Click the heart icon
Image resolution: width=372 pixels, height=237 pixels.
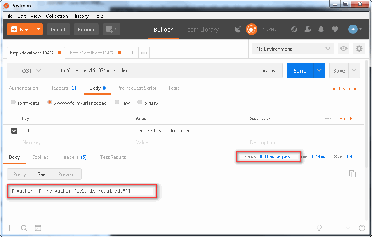(335, 29)
